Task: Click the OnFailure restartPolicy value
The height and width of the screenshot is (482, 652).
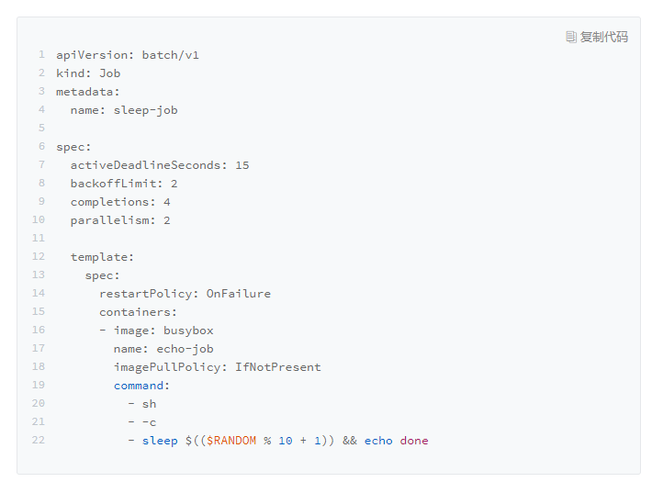Action: point(238,294)
